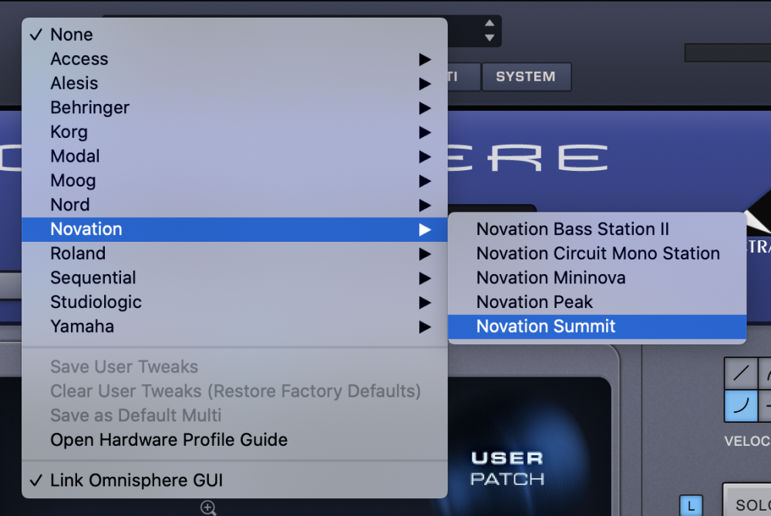Select the None hardware profile
Image resolution: width=771 pixels, height=516 pixels.
(234, 35)
